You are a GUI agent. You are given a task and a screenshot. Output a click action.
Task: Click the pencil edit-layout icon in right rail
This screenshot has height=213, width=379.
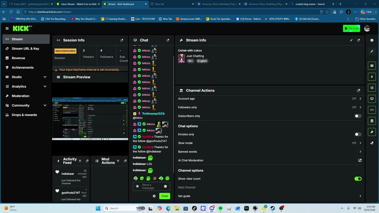click(x=372, y=51)
